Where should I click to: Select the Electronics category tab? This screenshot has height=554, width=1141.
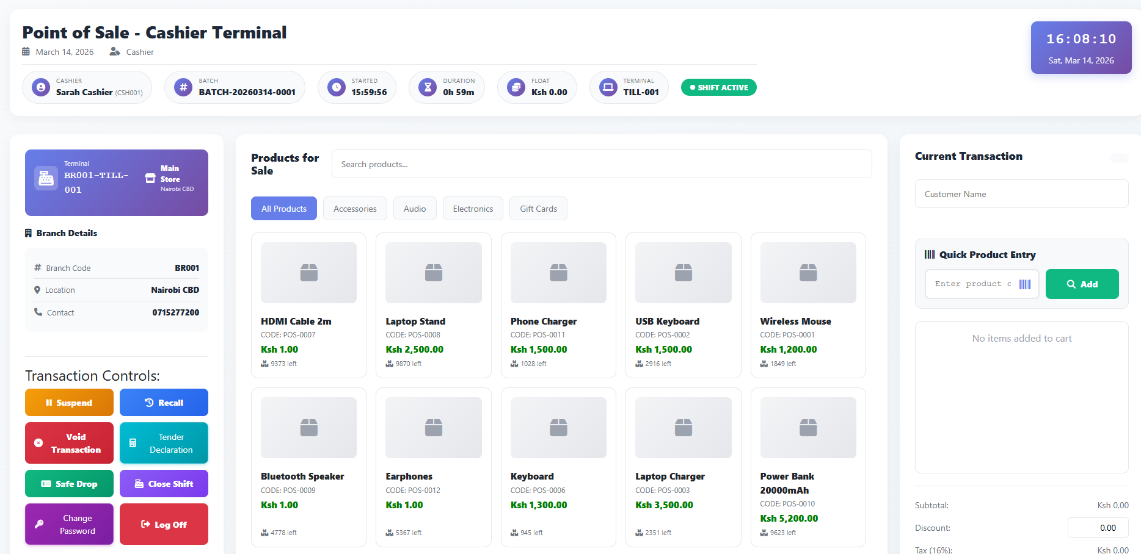click(473, 208)
